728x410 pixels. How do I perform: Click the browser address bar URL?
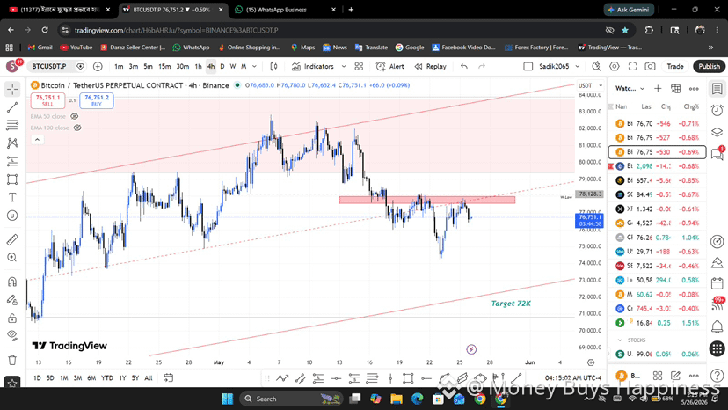pos(177,30)
